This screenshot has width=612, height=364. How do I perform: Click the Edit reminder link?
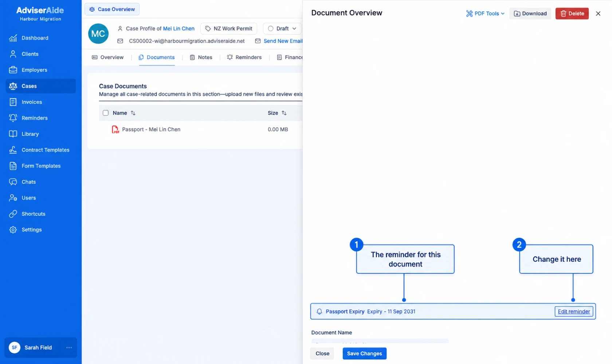click(x=574, y=312)
